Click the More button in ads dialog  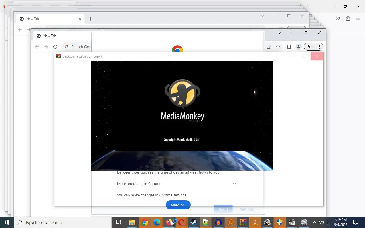click(x=178, y=205)
